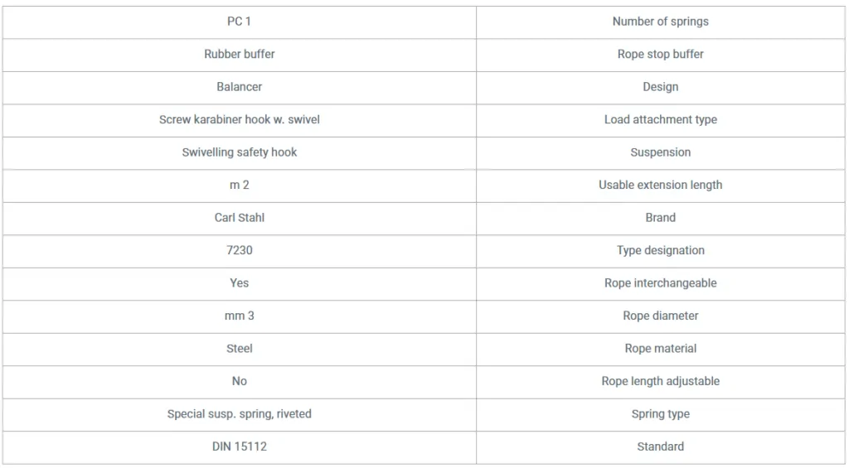Viewport: 849px width, 468px height.
Task: Click the 'DIN 15112' standard value
Action: click(240, 446)
